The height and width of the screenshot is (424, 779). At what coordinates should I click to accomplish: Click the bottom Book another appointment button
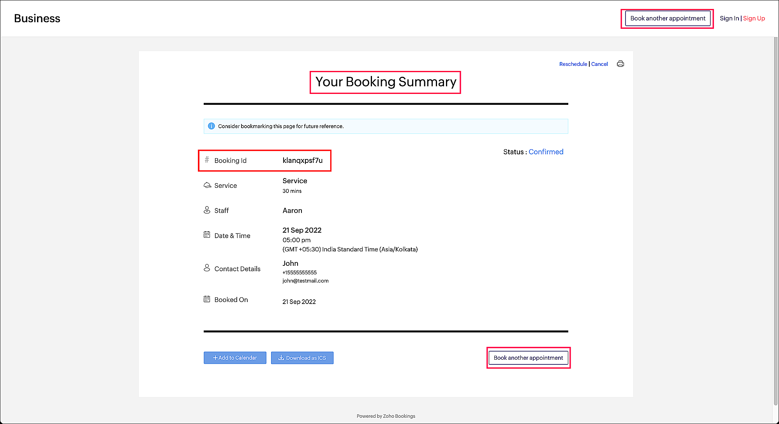coord(528,358)
